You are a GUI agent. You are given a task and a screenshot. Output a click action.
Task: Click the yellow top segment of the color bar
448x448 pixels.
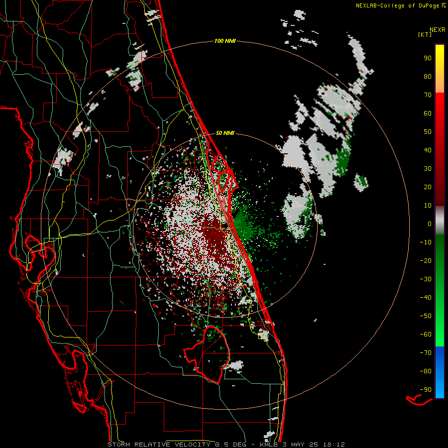click(440, 69)
